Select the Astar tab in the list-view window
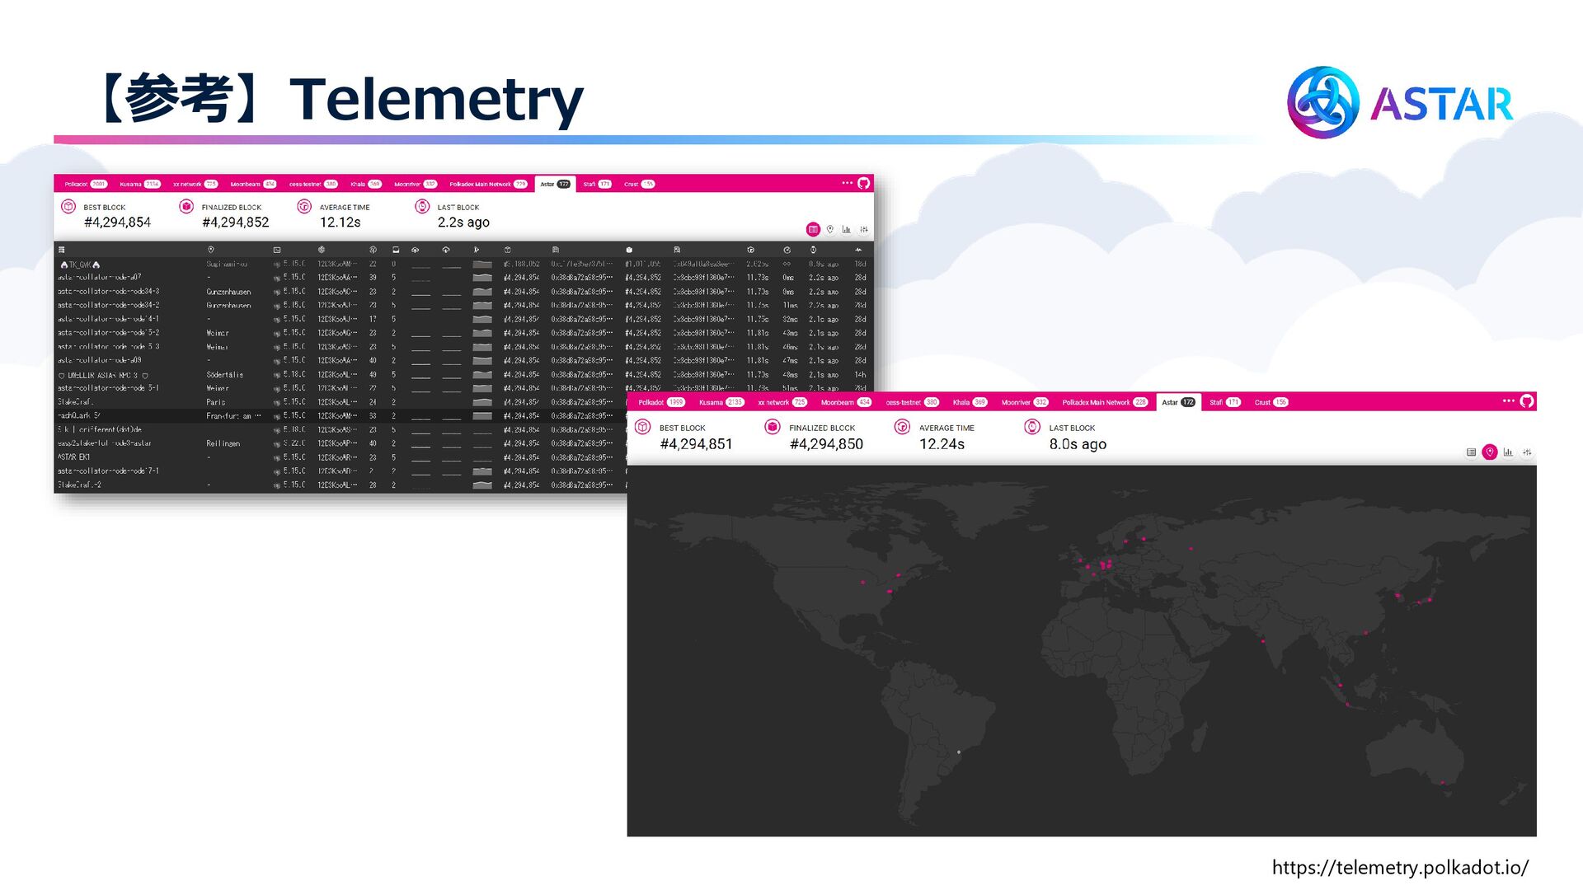This screenshot has width=1583, height=890. pos(555,184)
